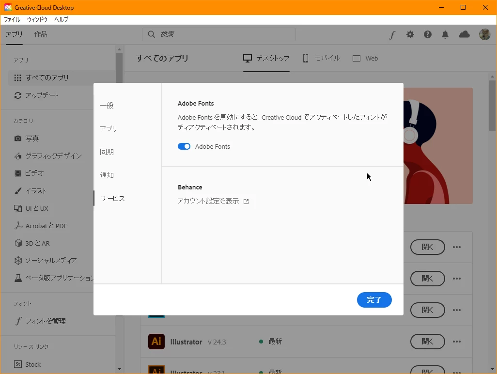Select the グラフィックデザイン category
The height and width of the screenshot is (374, 497).
tap(48, 156)
